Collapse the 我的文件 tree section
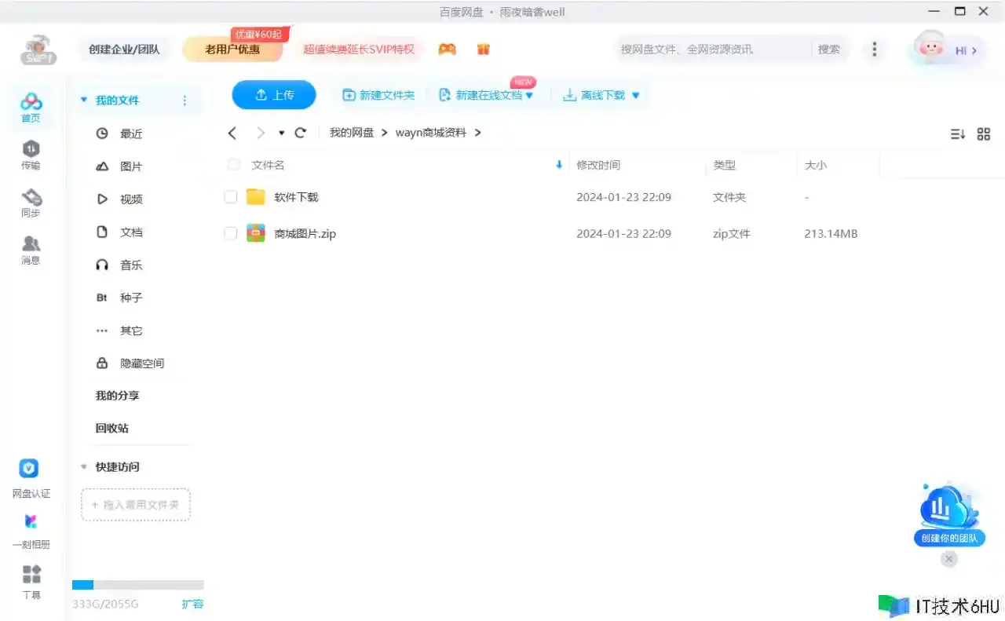The width and height of the screenshot is (1005, 621). (x=83, y=100)
